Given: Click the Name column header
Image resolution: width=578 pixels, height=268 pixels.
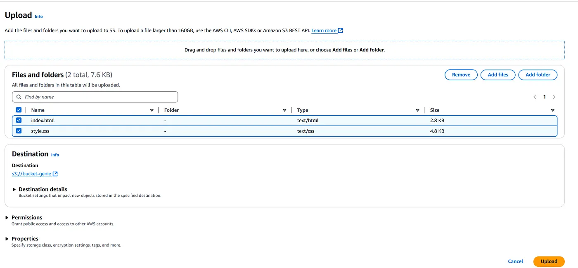Looking at the screenshot, I should pos(38,110).
